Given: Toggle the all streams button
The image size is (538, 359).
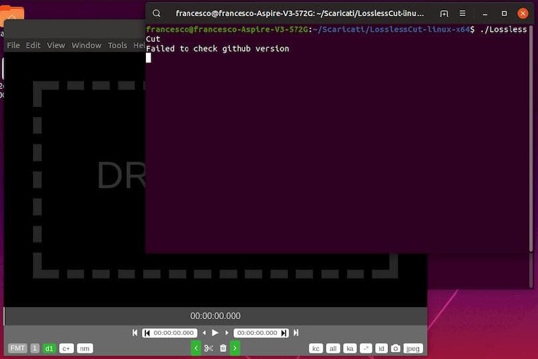Looking at the screenshot, I should (x=333, y=348).
